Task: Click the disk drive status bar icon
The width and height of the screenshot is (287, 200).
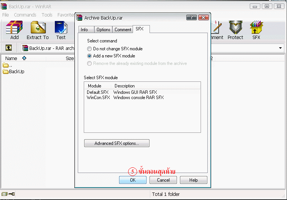Action: tap(5, 194)
